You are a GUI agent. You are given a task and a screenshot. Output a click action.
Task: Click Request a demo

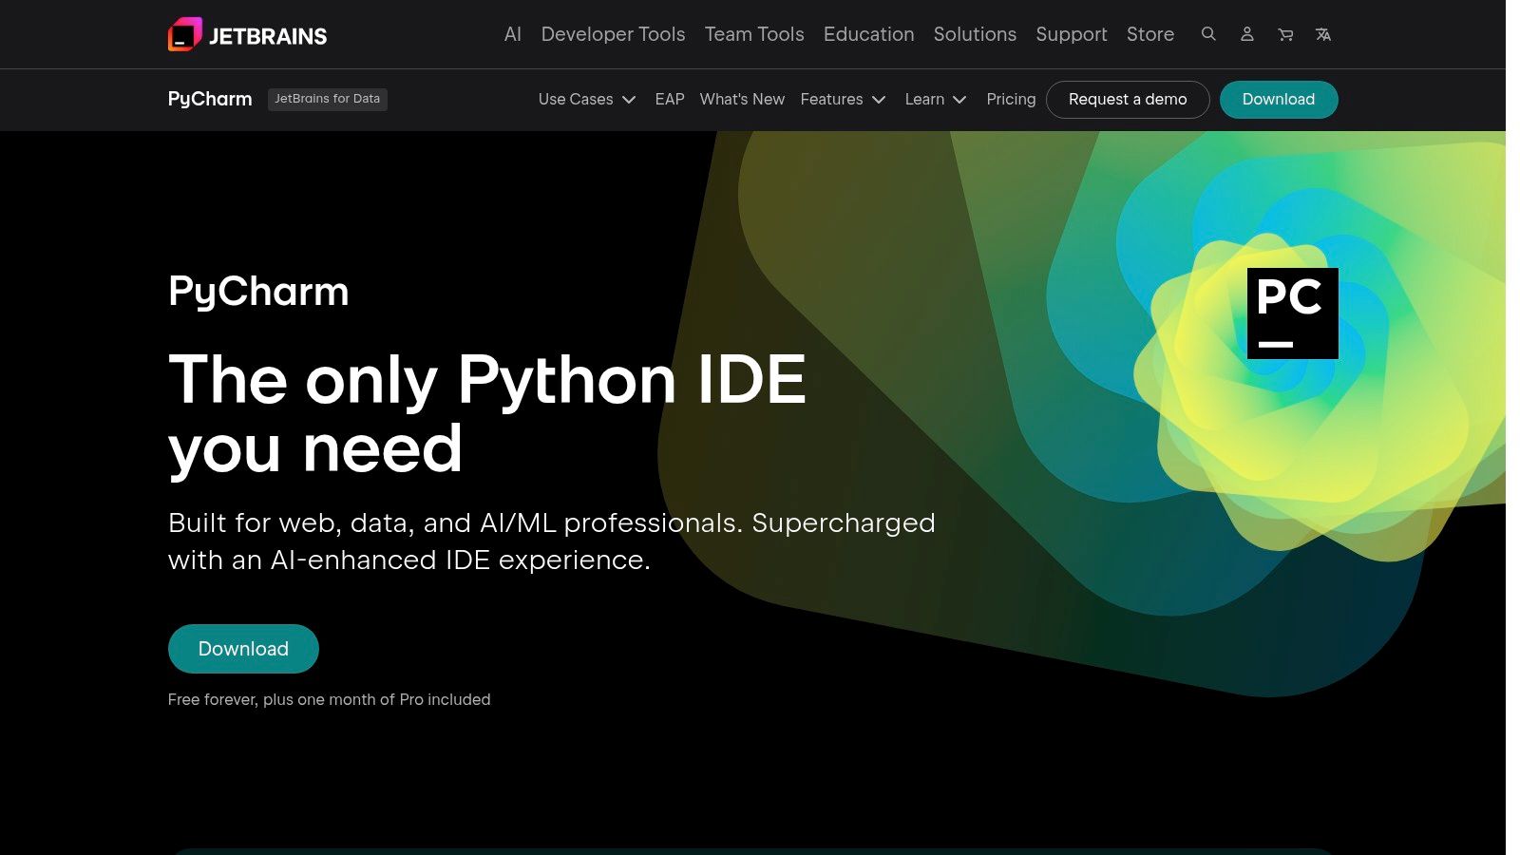(x=1128, y=99)
